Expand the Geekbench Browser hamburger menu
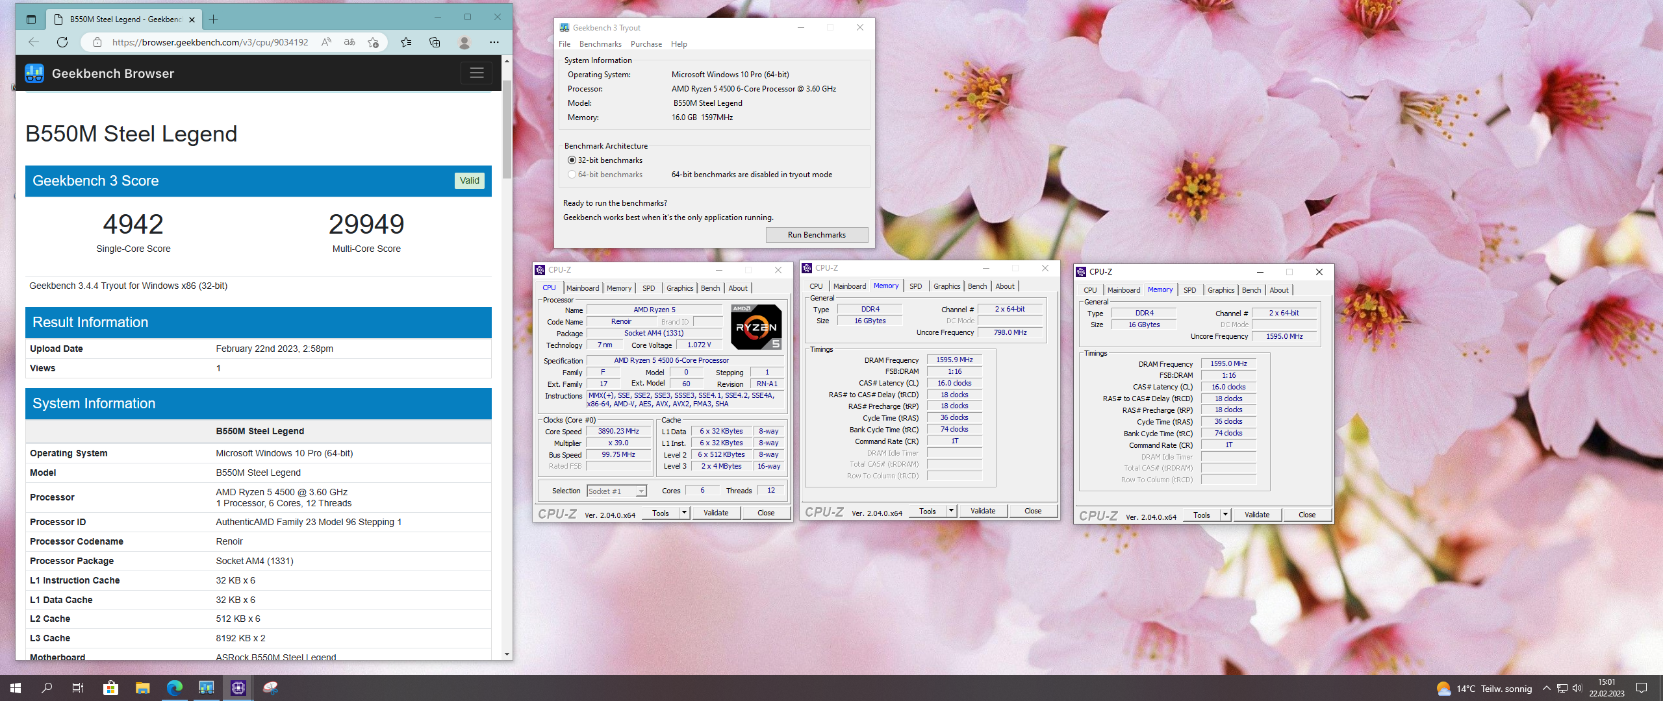The height and width of the screenshot is (701, 1663). pyautogui.click(x=477, y=73)
